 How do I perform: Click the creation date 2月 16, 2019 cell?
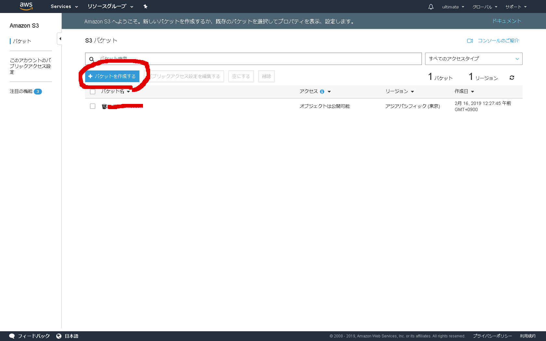483,106
